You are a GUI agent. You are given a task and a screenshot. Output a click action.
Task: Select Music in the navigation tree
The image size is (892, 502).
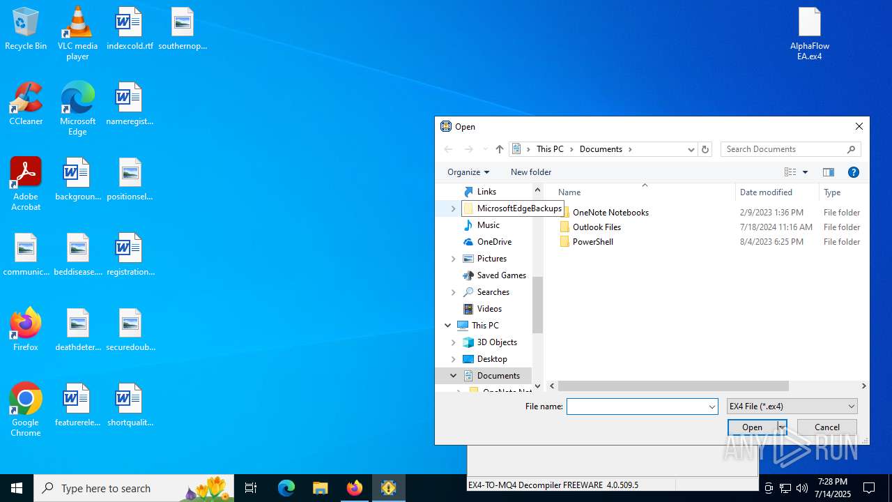[488, 225]
